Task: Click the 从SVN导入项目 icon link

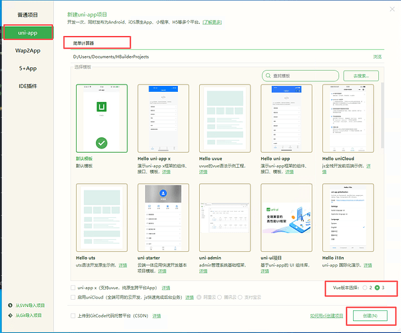Action: tap(10, 304)
